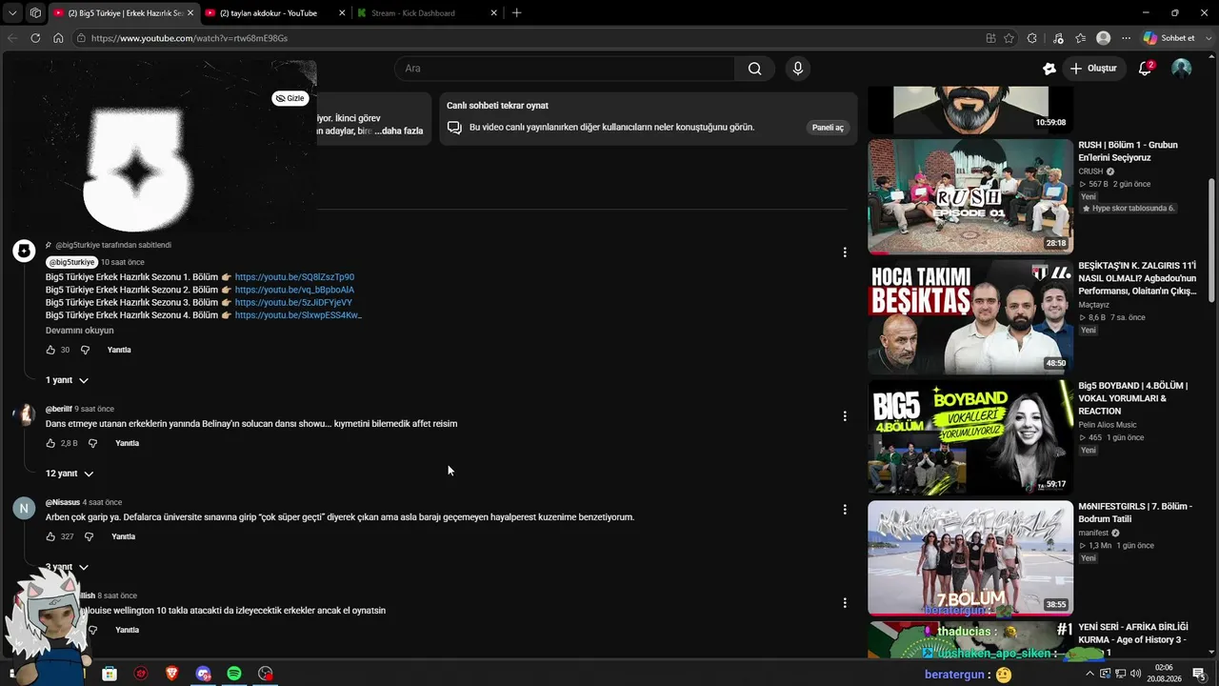
Task: Click 'Devamını okuyun' on the pinned comment
Action: tap(80, 331)
